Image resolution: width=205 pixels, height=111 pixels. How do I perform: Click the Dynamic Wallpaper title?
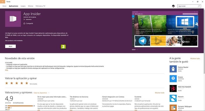tap(185, 107)
